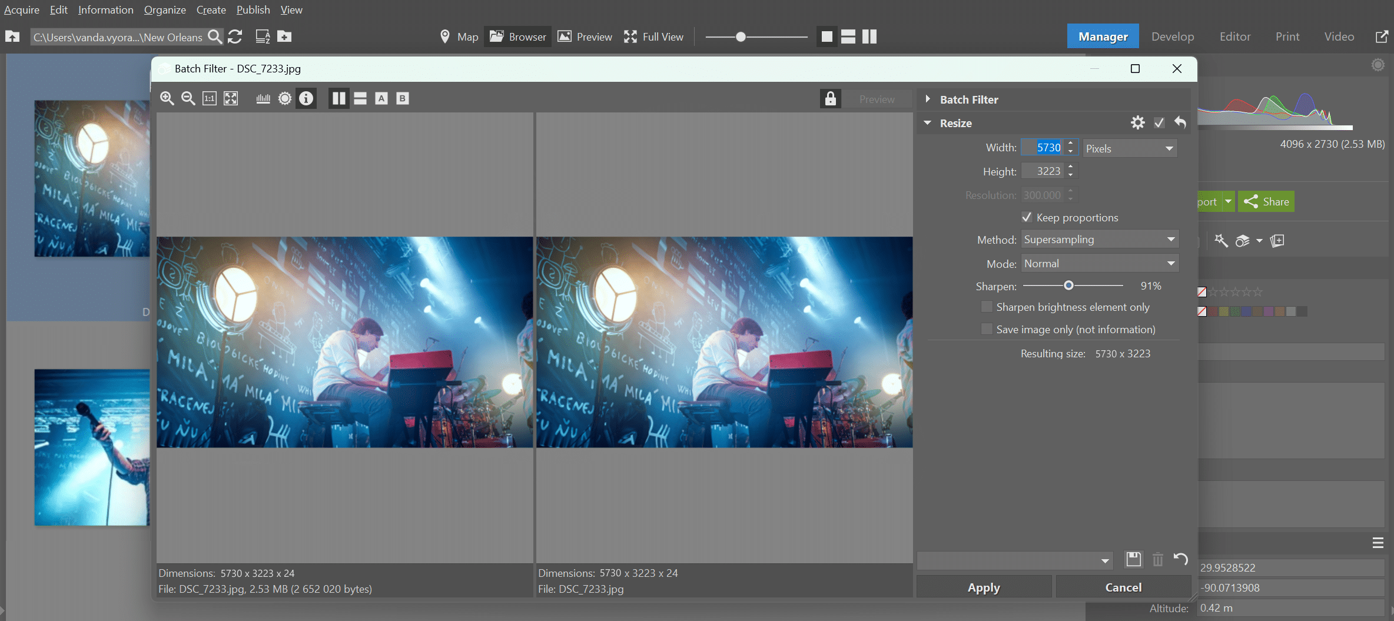The height and width of the screenshot is (621, 1394).
Task: Toggle Keep proportions checkbox
Action: click(x=1027, y=217)
